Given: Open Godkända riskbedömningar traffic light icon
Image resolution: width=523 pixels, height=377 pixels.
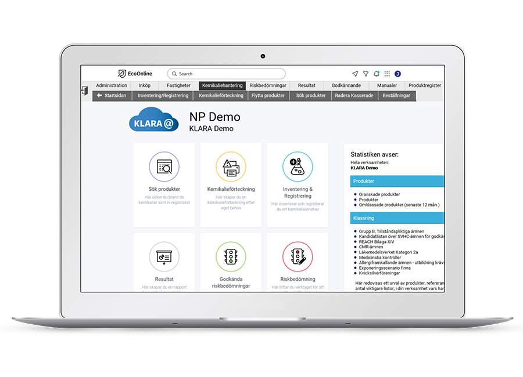Looking at the screenshot, I should 231,256.
